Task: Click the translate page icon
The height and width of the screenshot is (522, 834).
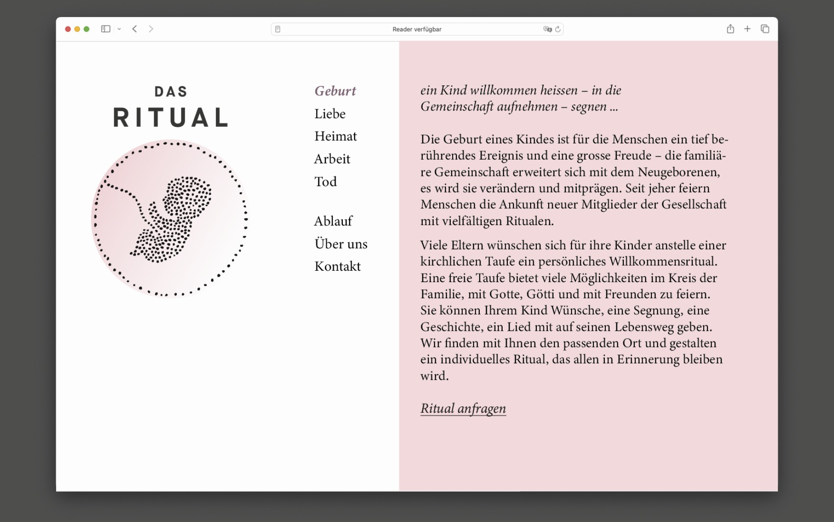Action: (x=547, y=29)
